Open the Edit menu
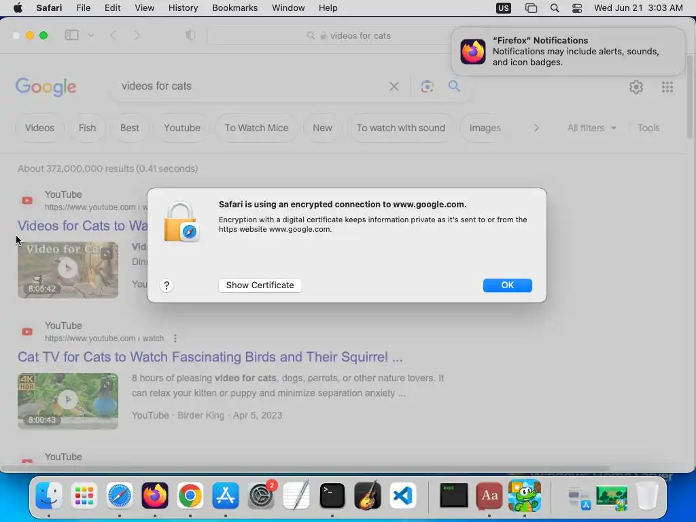696x522 pixels. (112, 8)
